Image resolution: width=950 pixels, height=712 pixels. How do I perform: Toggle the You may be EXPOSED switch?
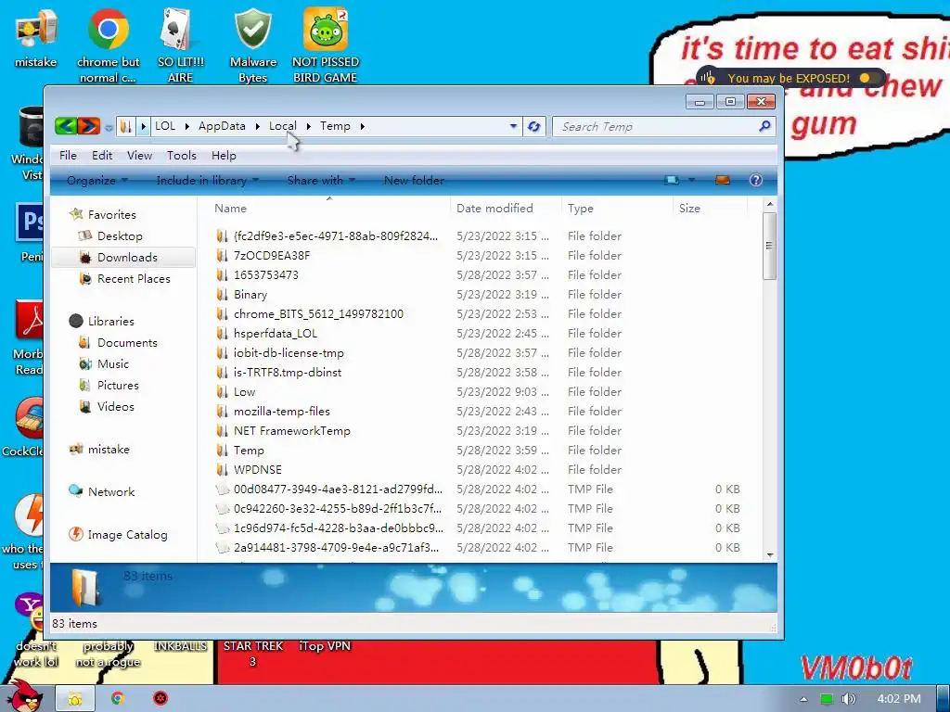(x=868, y=78)
